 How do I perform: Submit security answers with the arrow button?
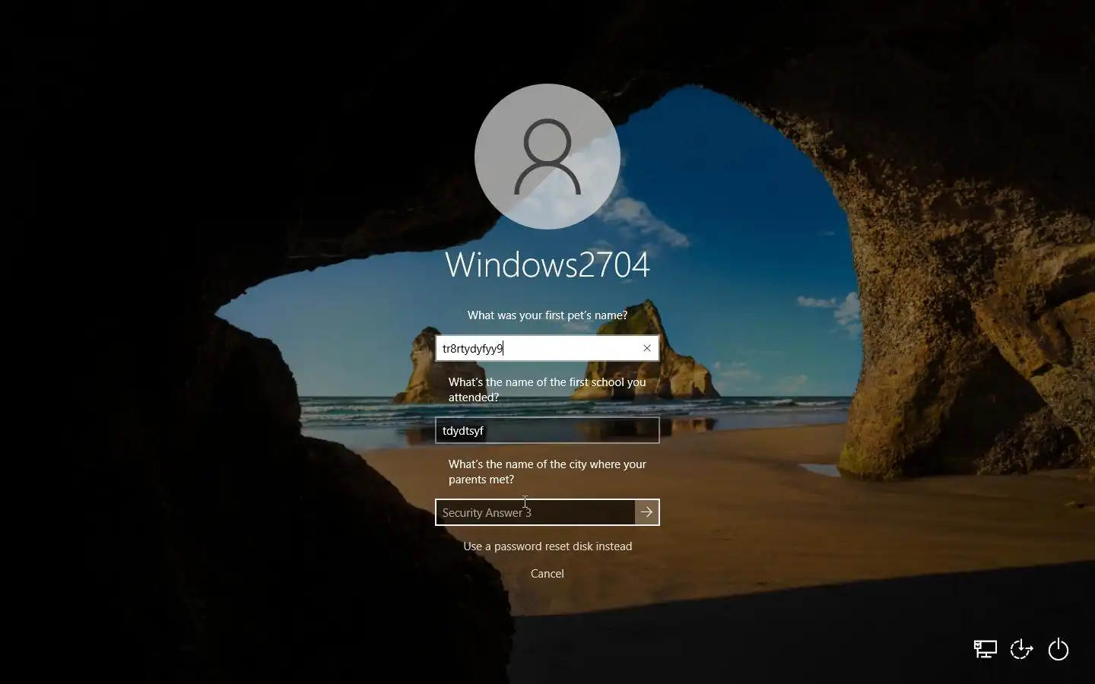point(646,512)
